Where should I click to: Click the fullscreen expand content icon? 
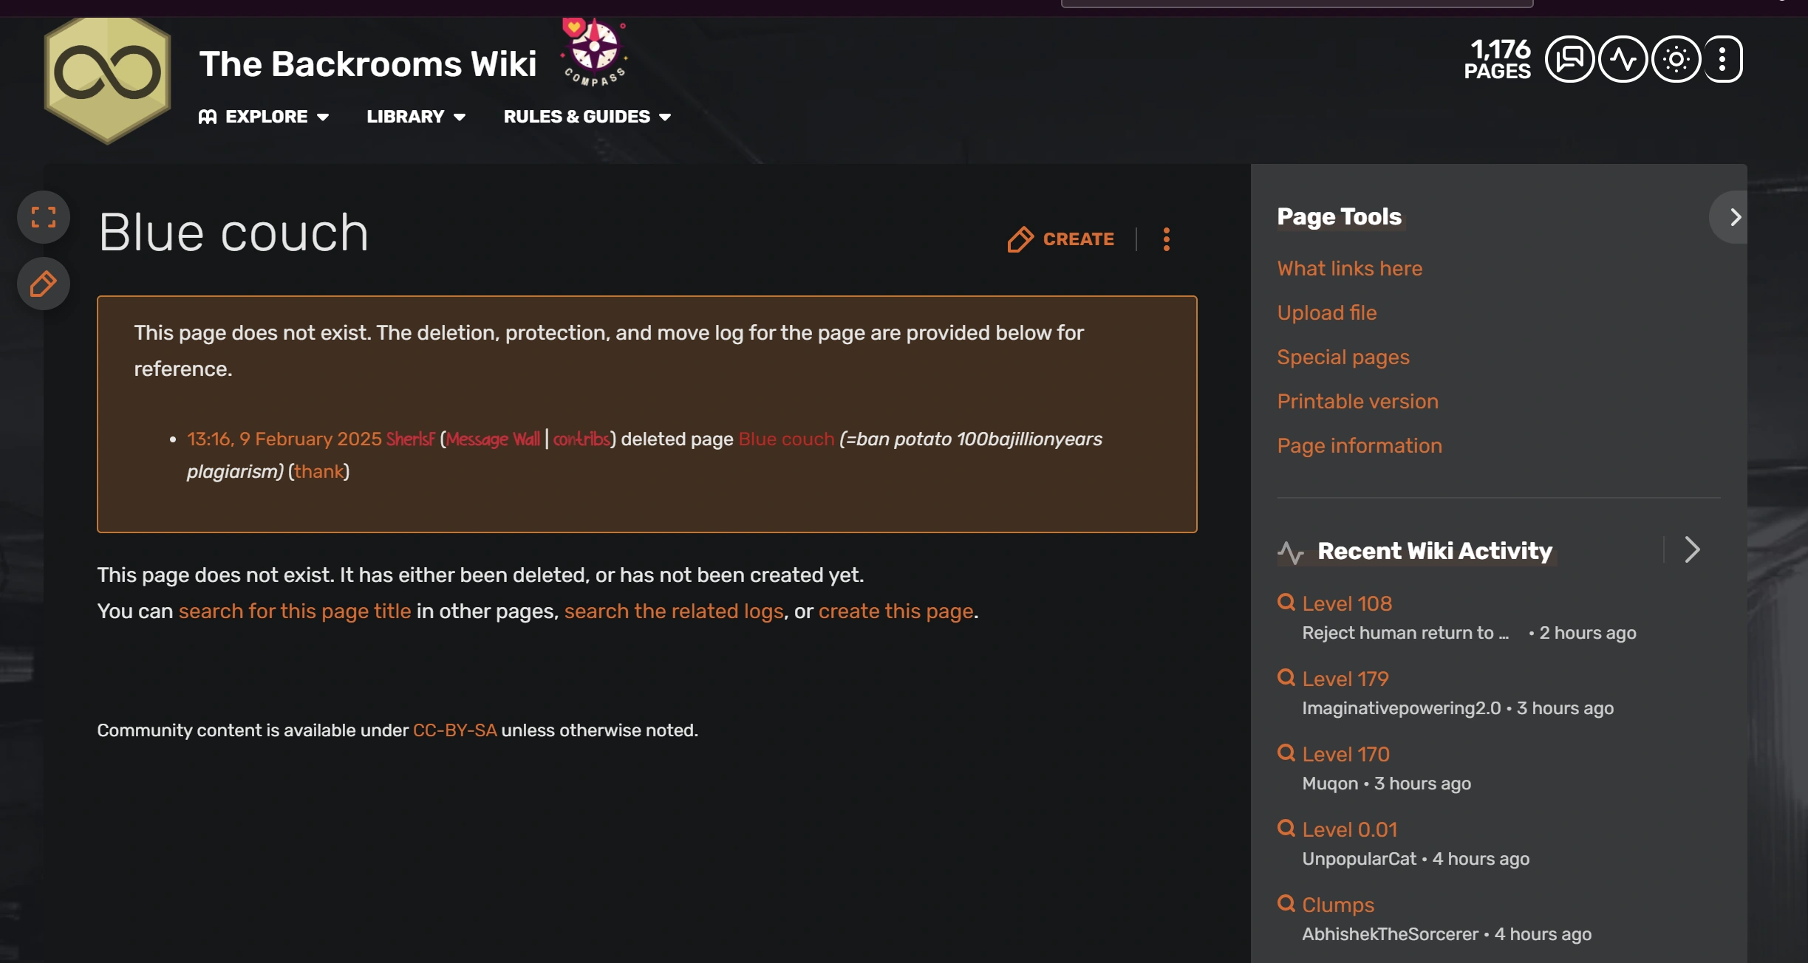pyautogui.click(x=44, y=217)
